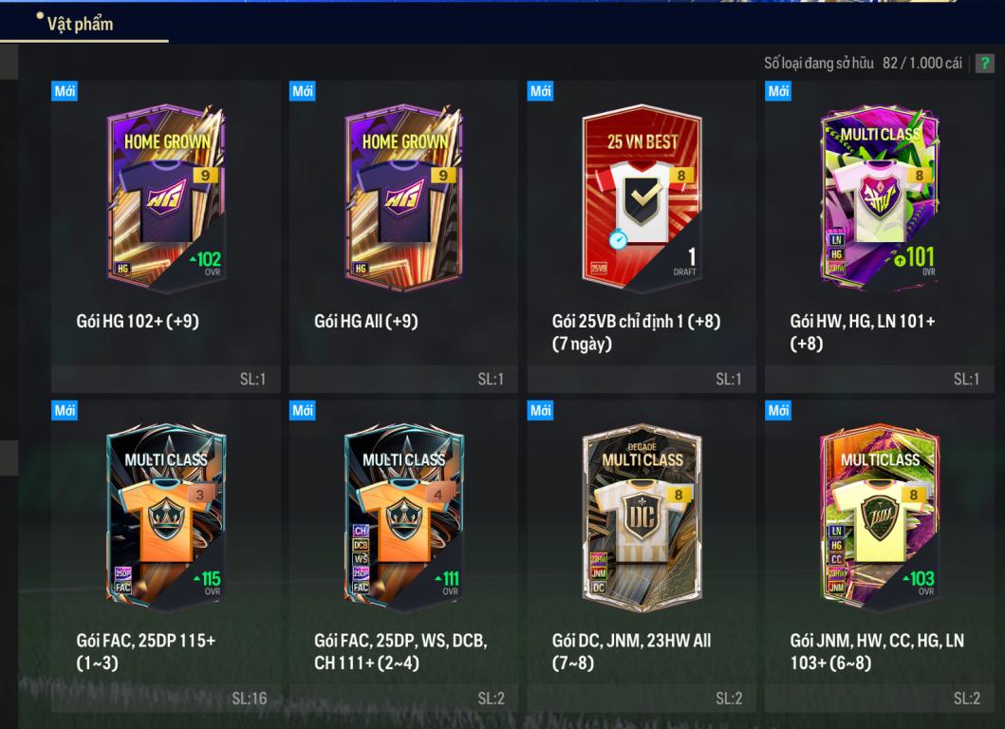Viewport: 1005px width, 729px height.
Task: Click the timer icon on 25 VN Best card
Action: (618, 240)
